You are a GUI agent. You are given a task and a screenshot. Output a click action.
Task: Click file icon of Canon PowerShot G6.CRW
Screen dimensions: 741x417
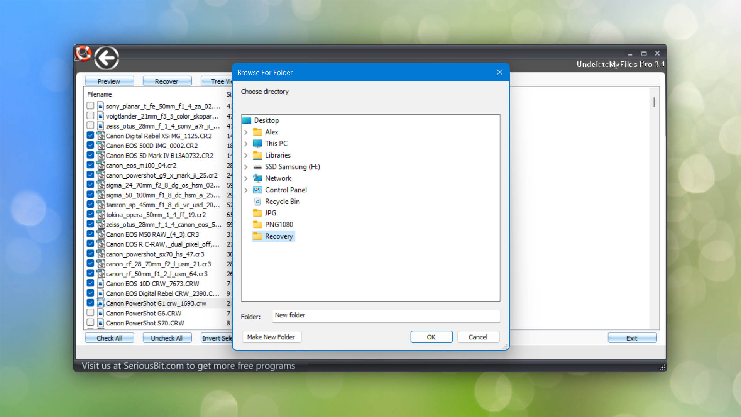coord(100,313)
